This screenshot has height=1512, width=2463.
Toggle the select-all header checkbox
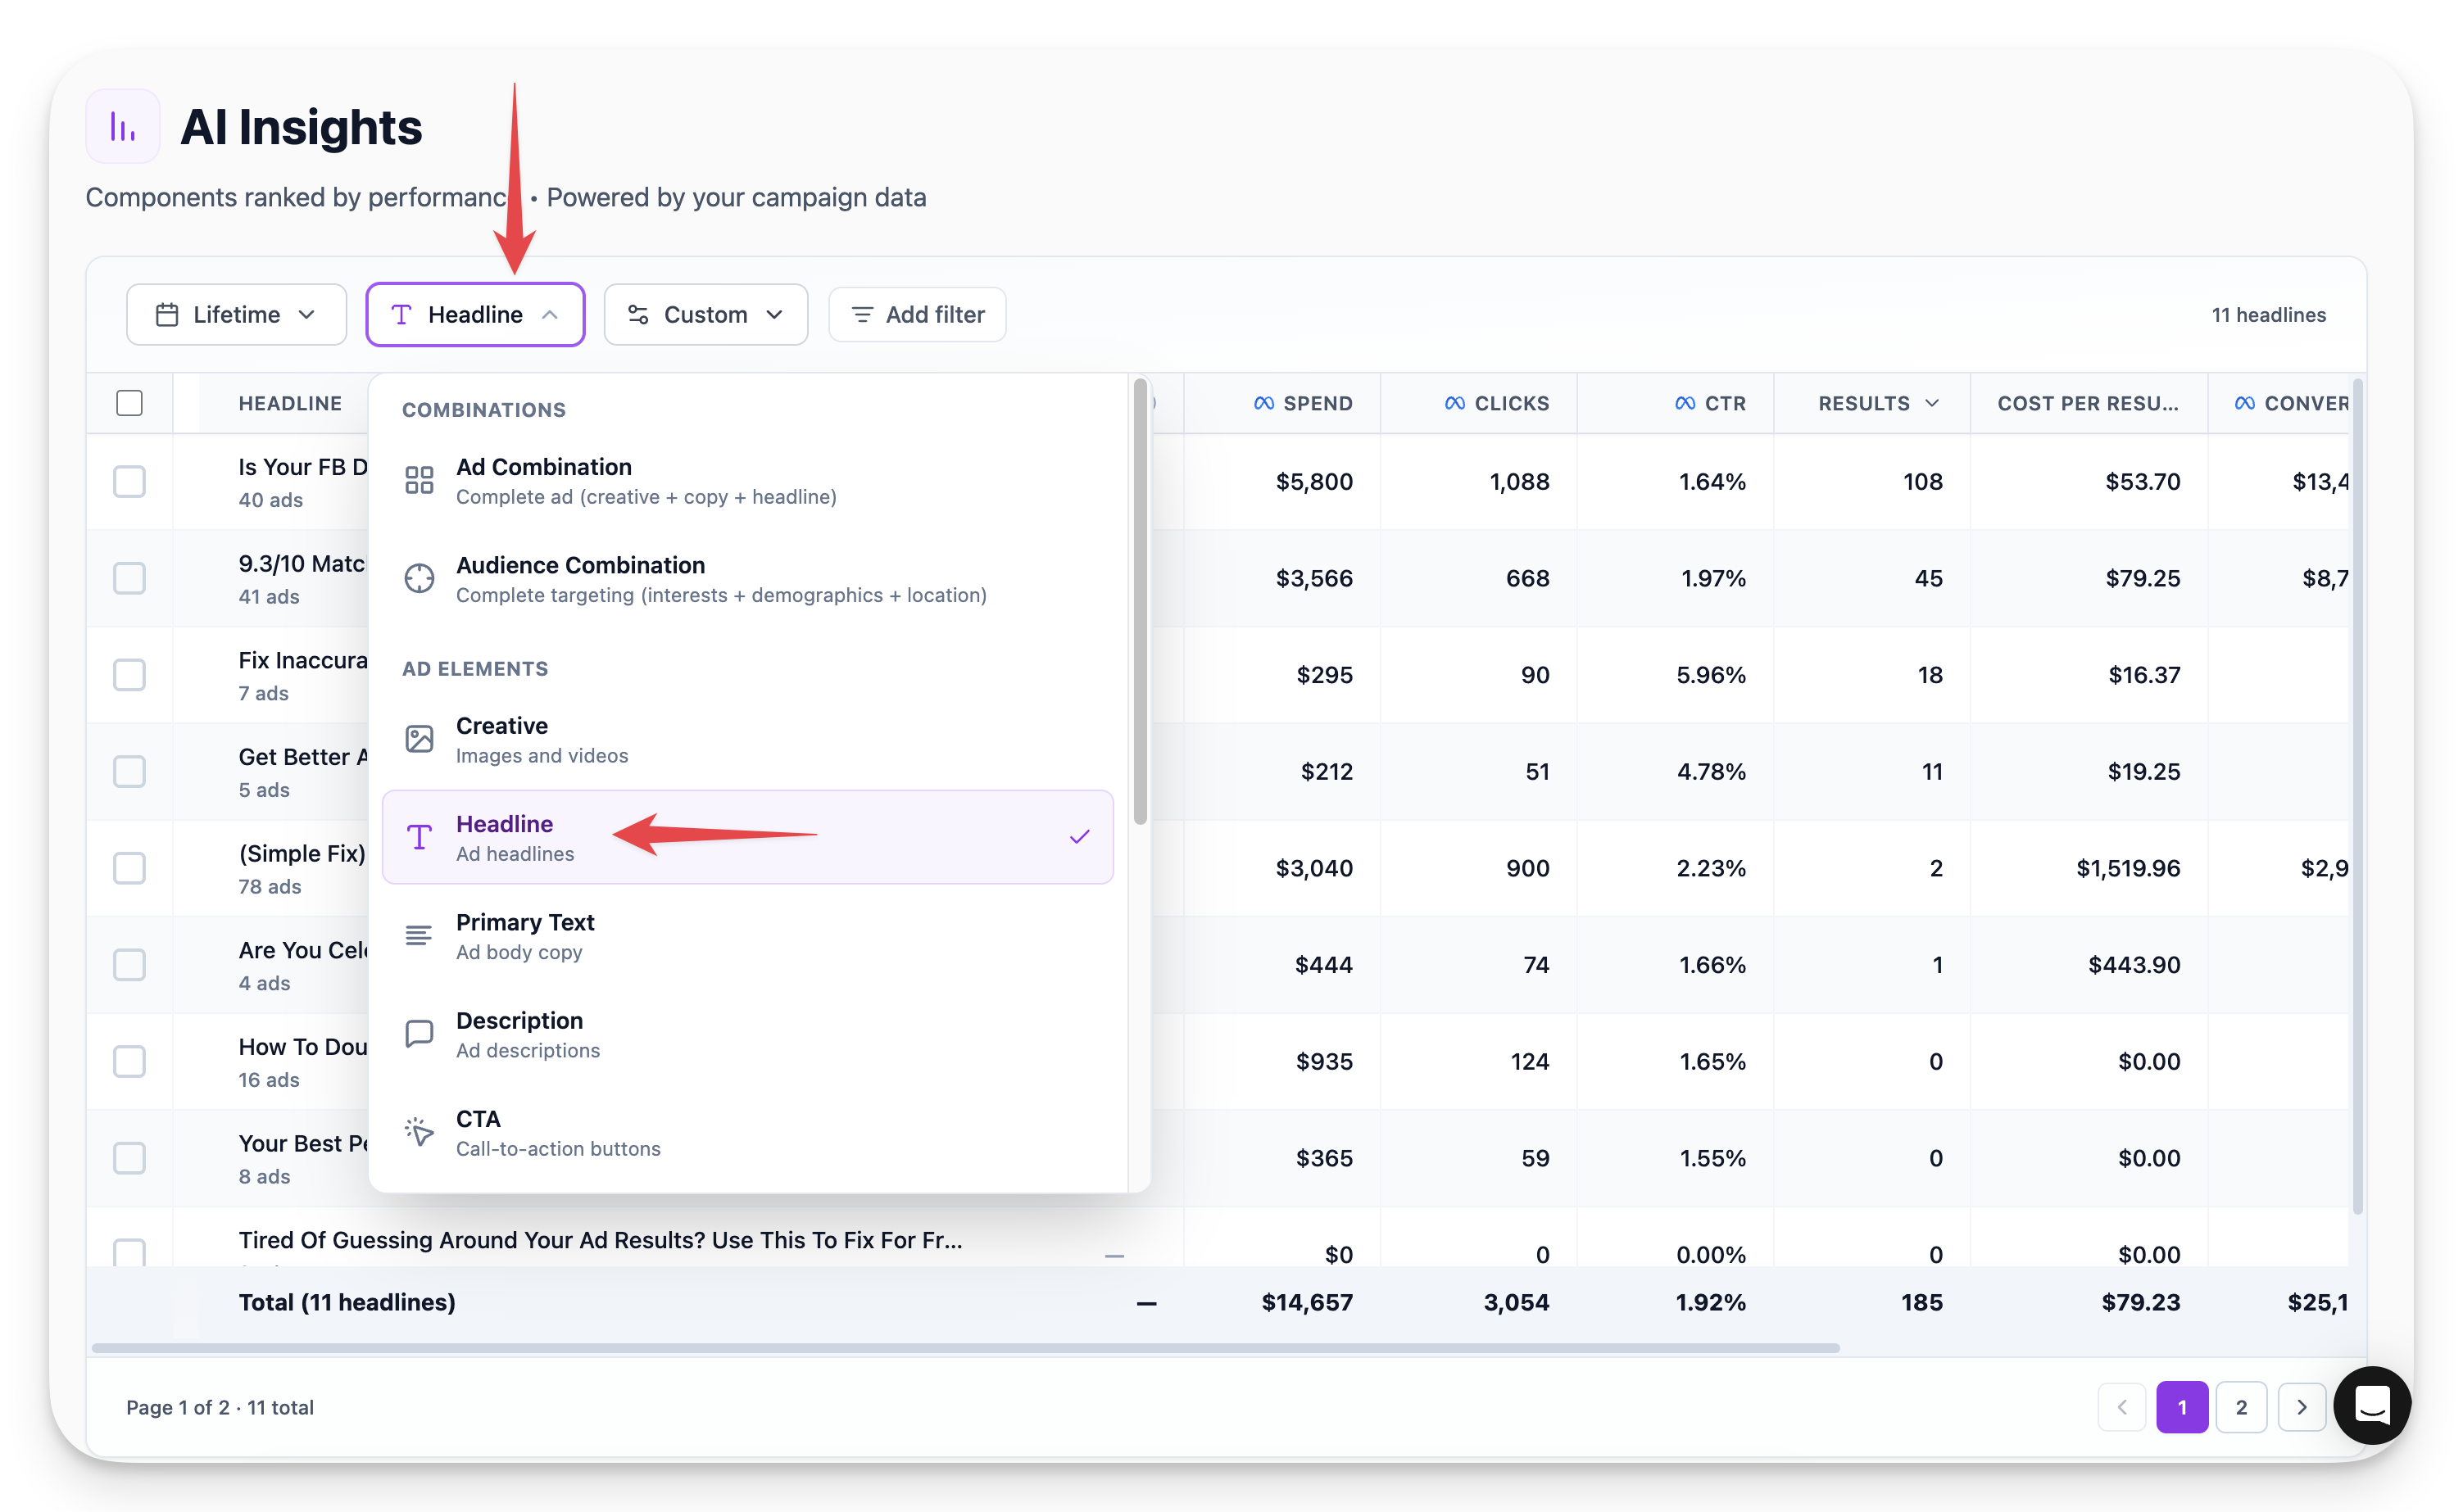[129, 403]
